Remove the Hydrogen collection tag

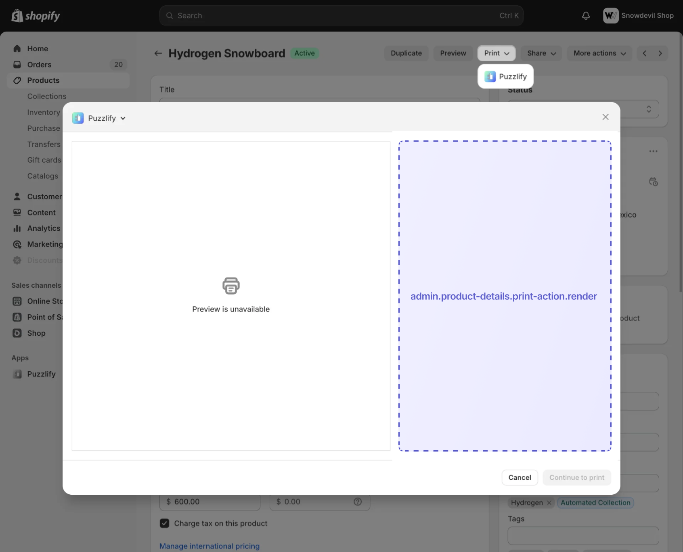[x=549, y=503]
